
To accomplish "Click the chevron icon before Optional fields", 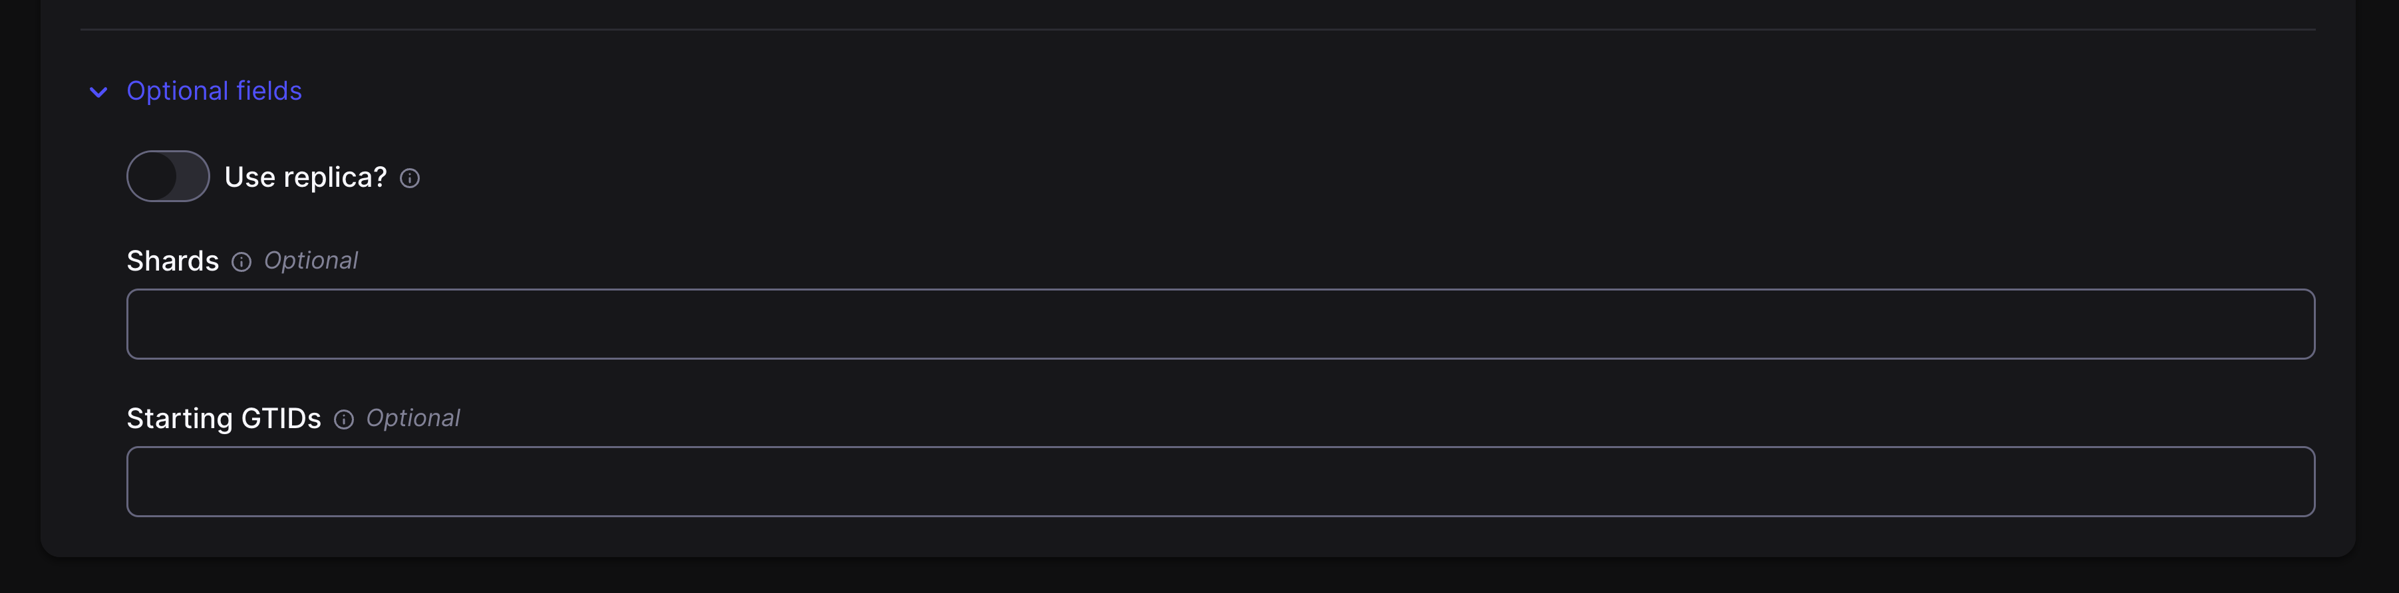I will [98, 91].
